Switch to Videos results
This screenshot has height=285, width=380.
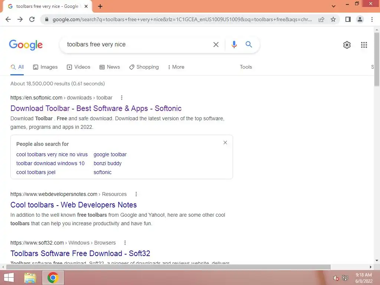pos(79,67)
